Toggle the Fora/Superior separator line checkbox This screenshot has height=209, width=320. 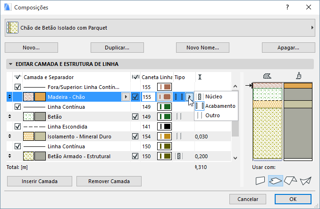click(17, 87)
